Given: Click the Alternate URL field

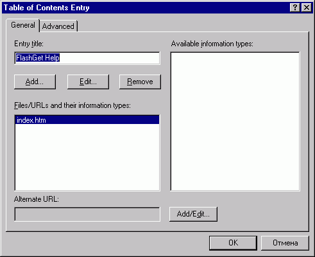Looking at the screenshot, I should pyautogui.click(x=87, y=214).
